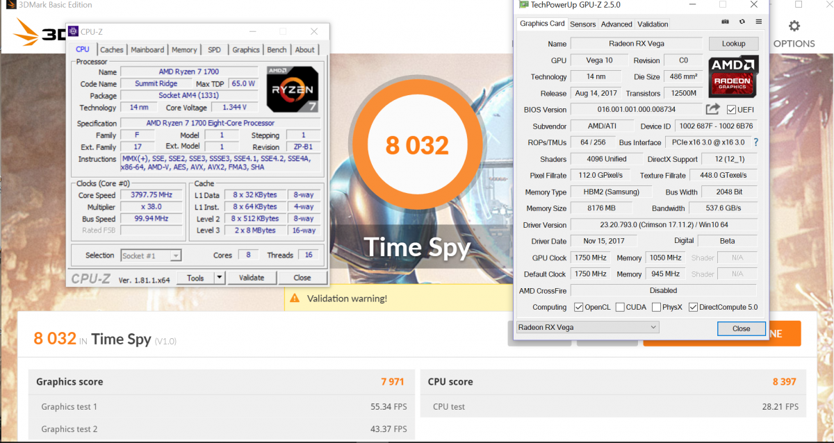Click the CPU-Z title bar app icon

tap(73, 32)
